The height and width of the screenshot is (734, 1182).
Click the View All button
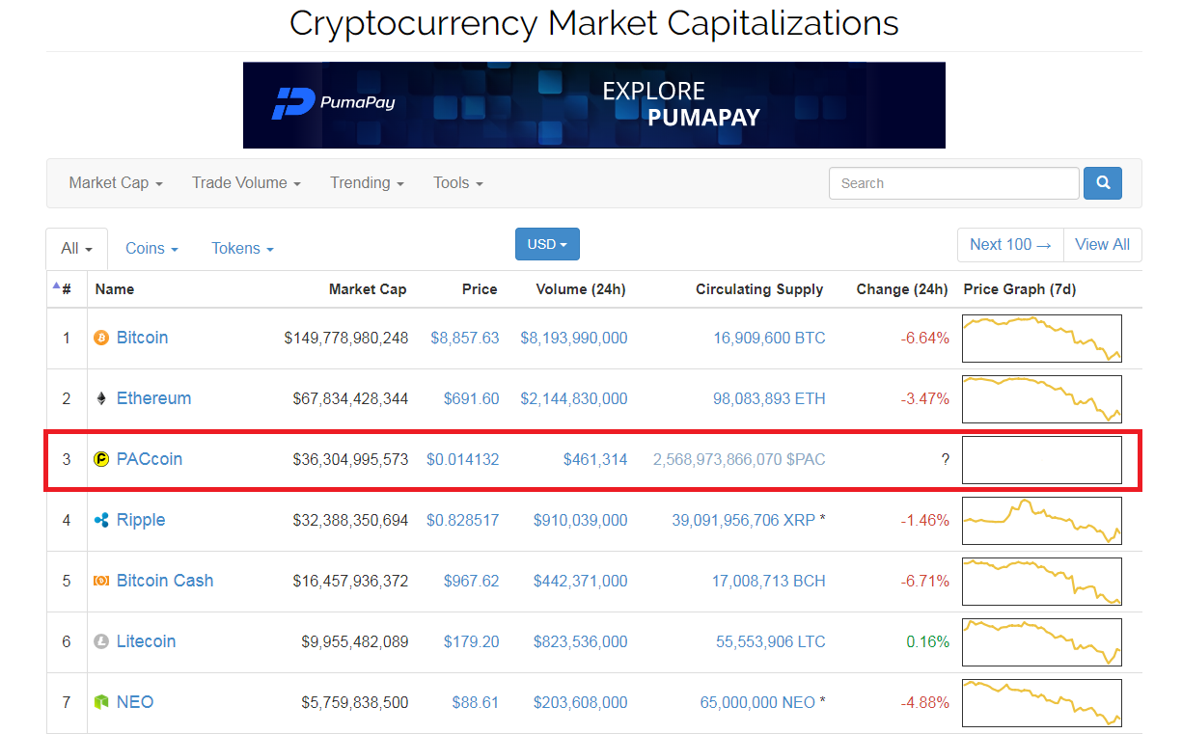click(x=1102, y=245)
